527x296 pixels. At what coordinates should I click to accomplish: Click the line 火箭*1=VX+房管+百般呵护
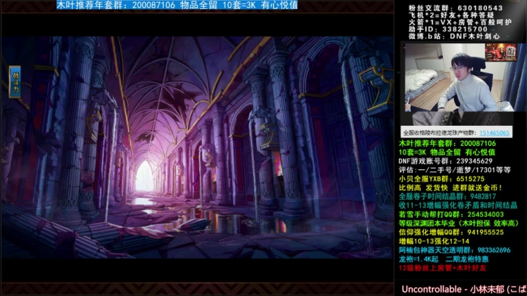tap(460, 22)
